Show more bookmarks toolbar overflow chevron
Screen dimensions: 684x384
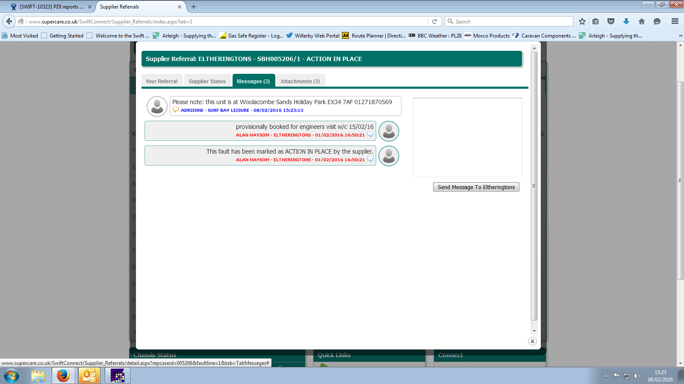(x=681, y=35)
